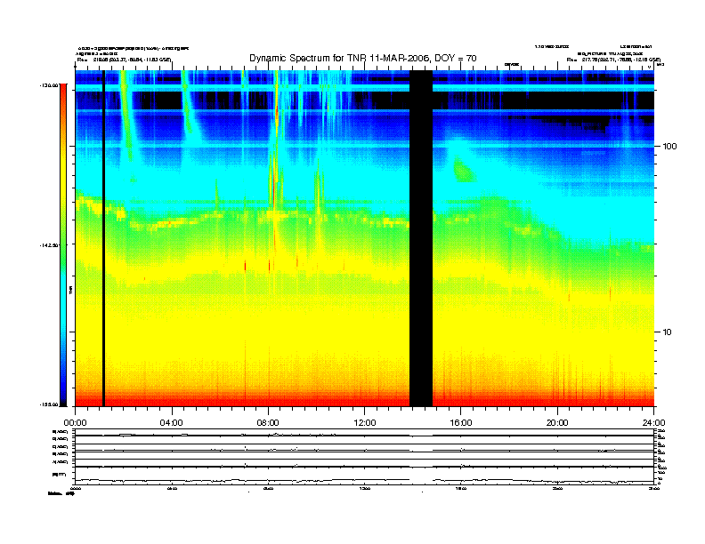The height and width of the screenshot is (544, 705).
Task: Click the wide black data gap near 14:00
Action: [421, 238]
